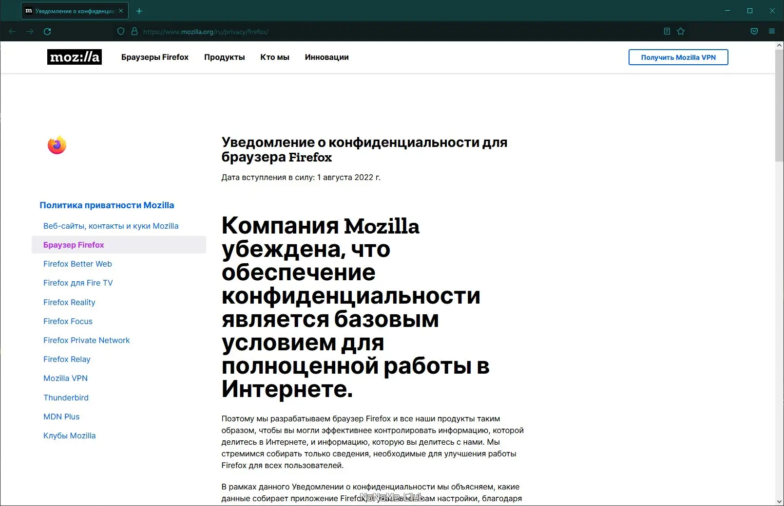The height and width of the screenshot is (506, 784).
Task: Click the Получить Mozilla VPN button
Action: (678, 57)
